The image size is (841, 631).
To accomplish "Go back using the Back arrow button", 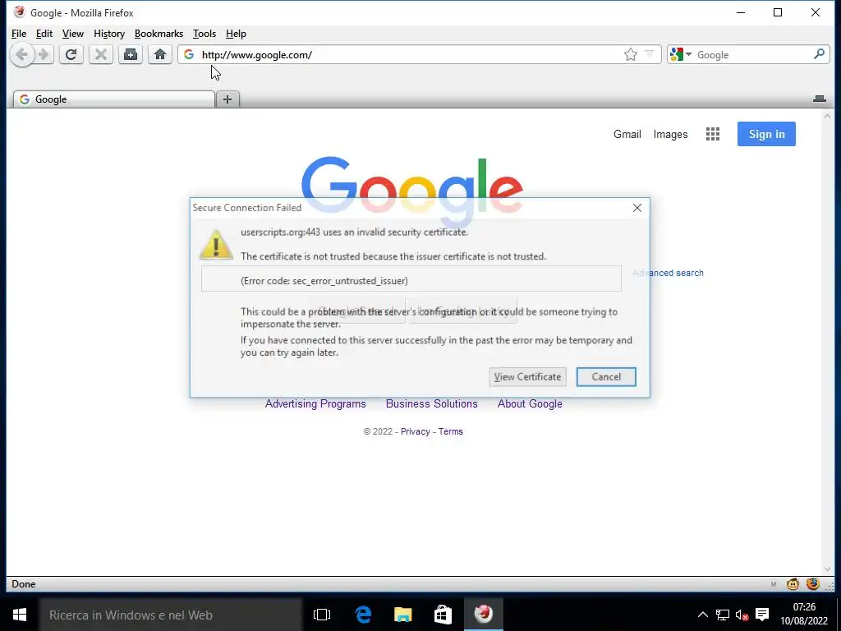I will click(21, 55).
